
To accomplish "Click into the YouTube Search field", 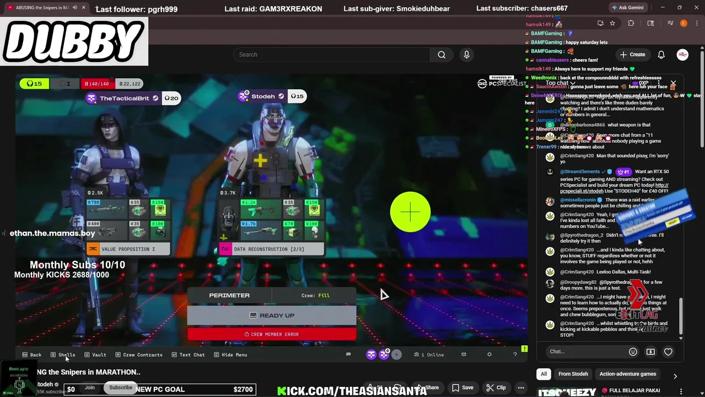I will point(332,55).
